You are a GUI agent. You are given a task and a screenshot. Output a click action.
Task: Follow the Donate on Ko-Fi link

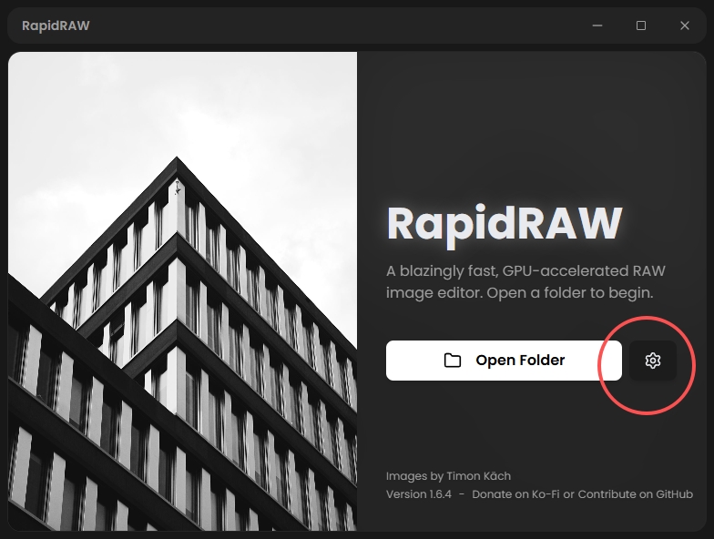(x=515, y=493)
